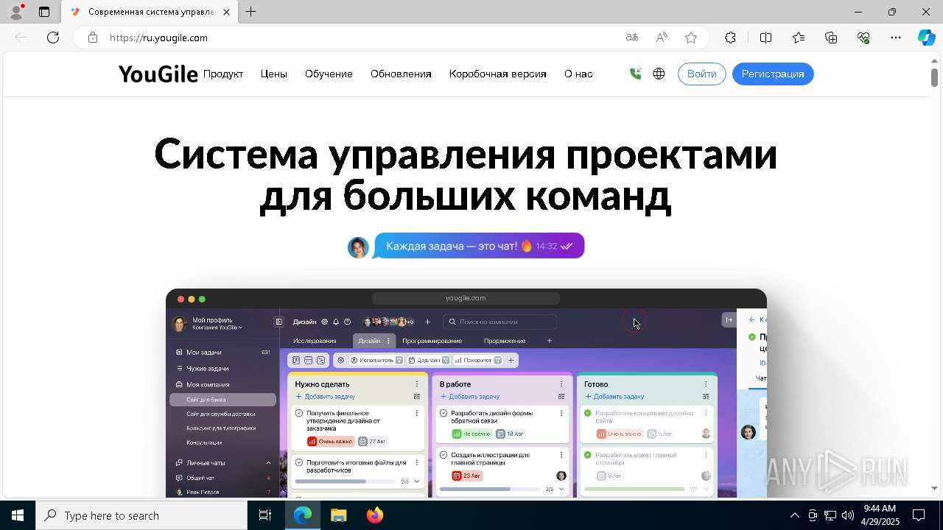Open the Обучение menu
Screen dimensions: 943x530
329,74
